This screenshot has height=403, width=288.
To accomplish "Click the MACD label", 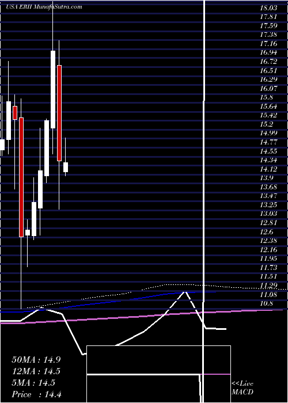I will tap(242, 392).
